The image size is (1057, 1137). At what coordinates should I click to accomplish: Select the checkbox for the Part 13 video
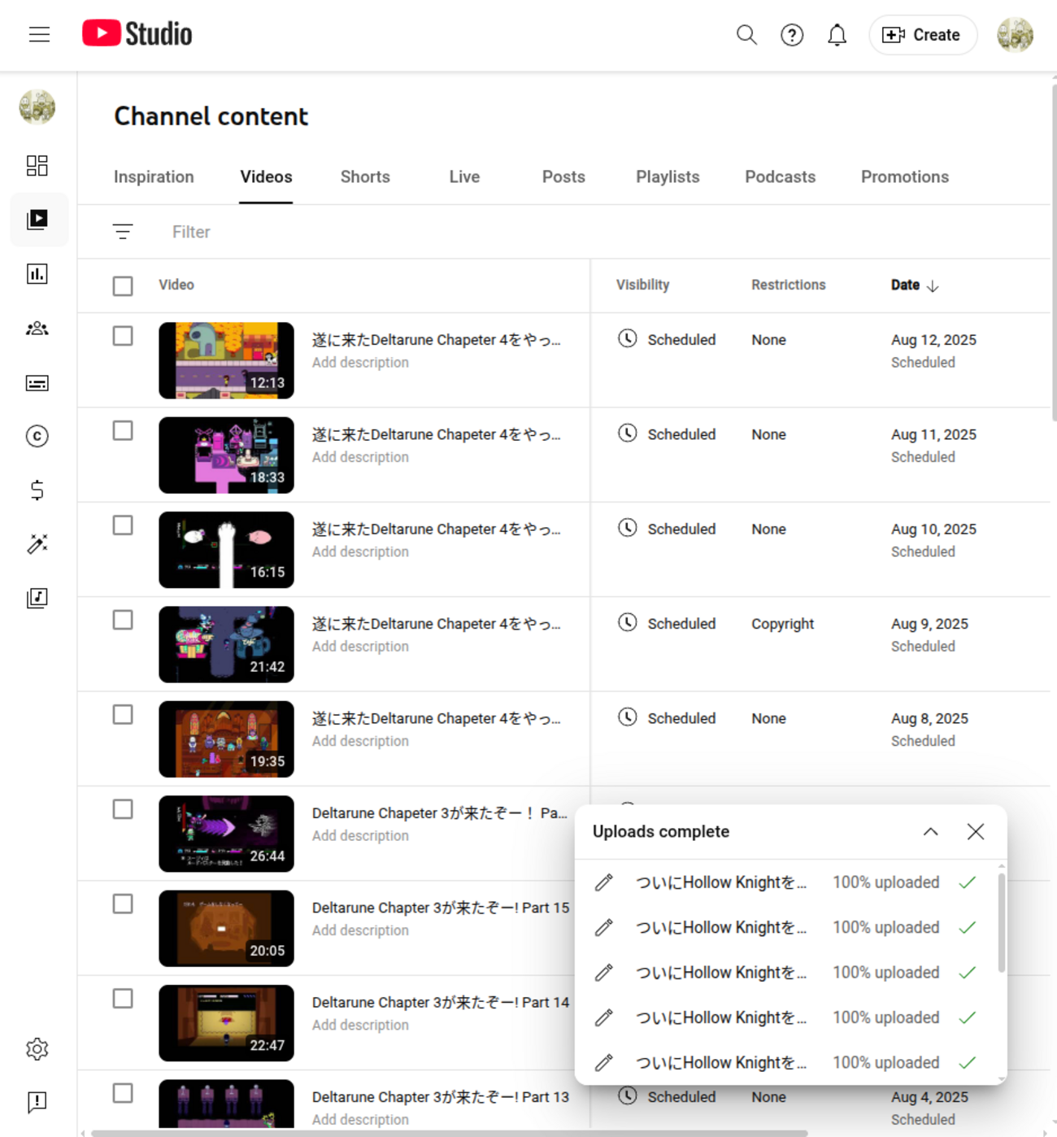[123, 1094]
